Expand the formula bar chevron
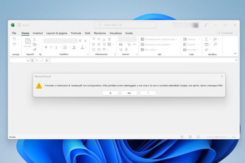 pos(236,60)
